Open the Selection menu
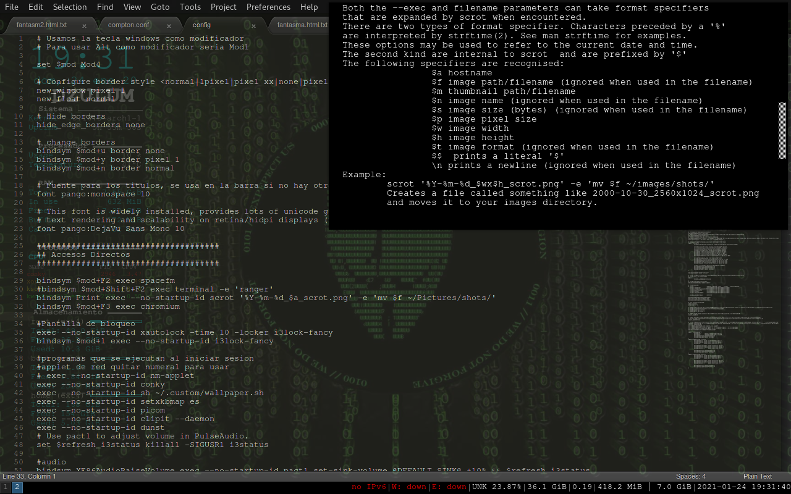 [69, 7]
